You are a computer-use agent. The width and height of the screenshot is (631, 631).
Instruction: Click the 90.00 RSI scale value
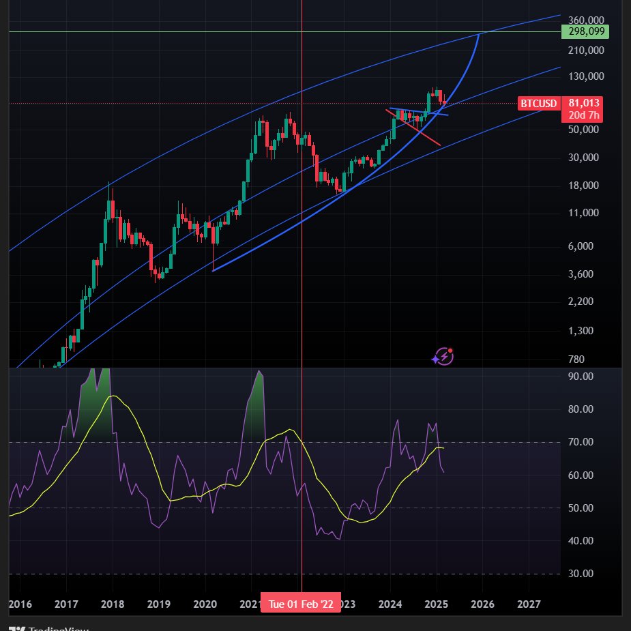point(581,377)
